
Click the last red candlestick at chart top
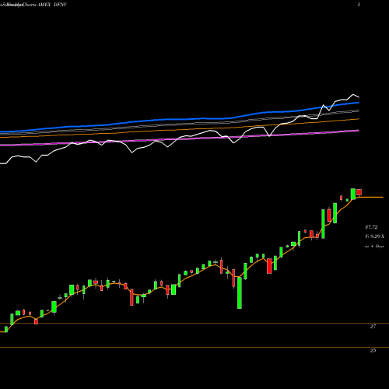pyautogui.click(x=359, y=192)
